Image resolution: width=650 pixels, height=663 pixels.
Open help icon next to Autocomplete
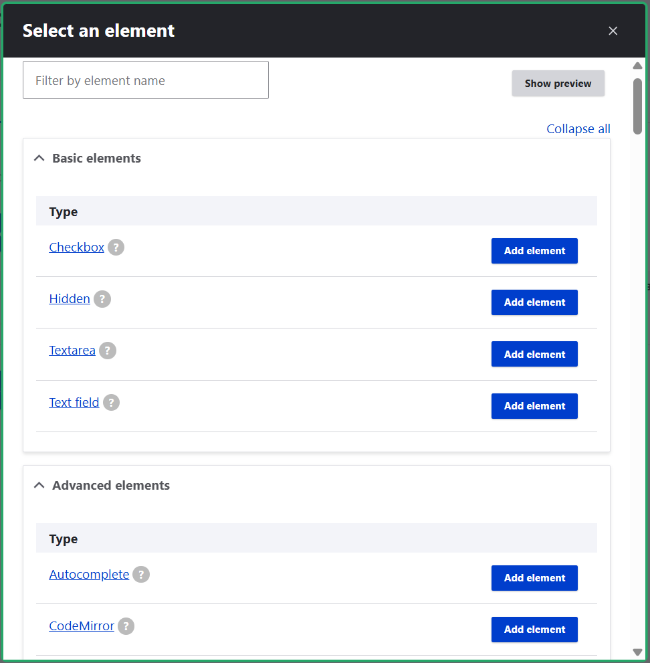point(141,575)
